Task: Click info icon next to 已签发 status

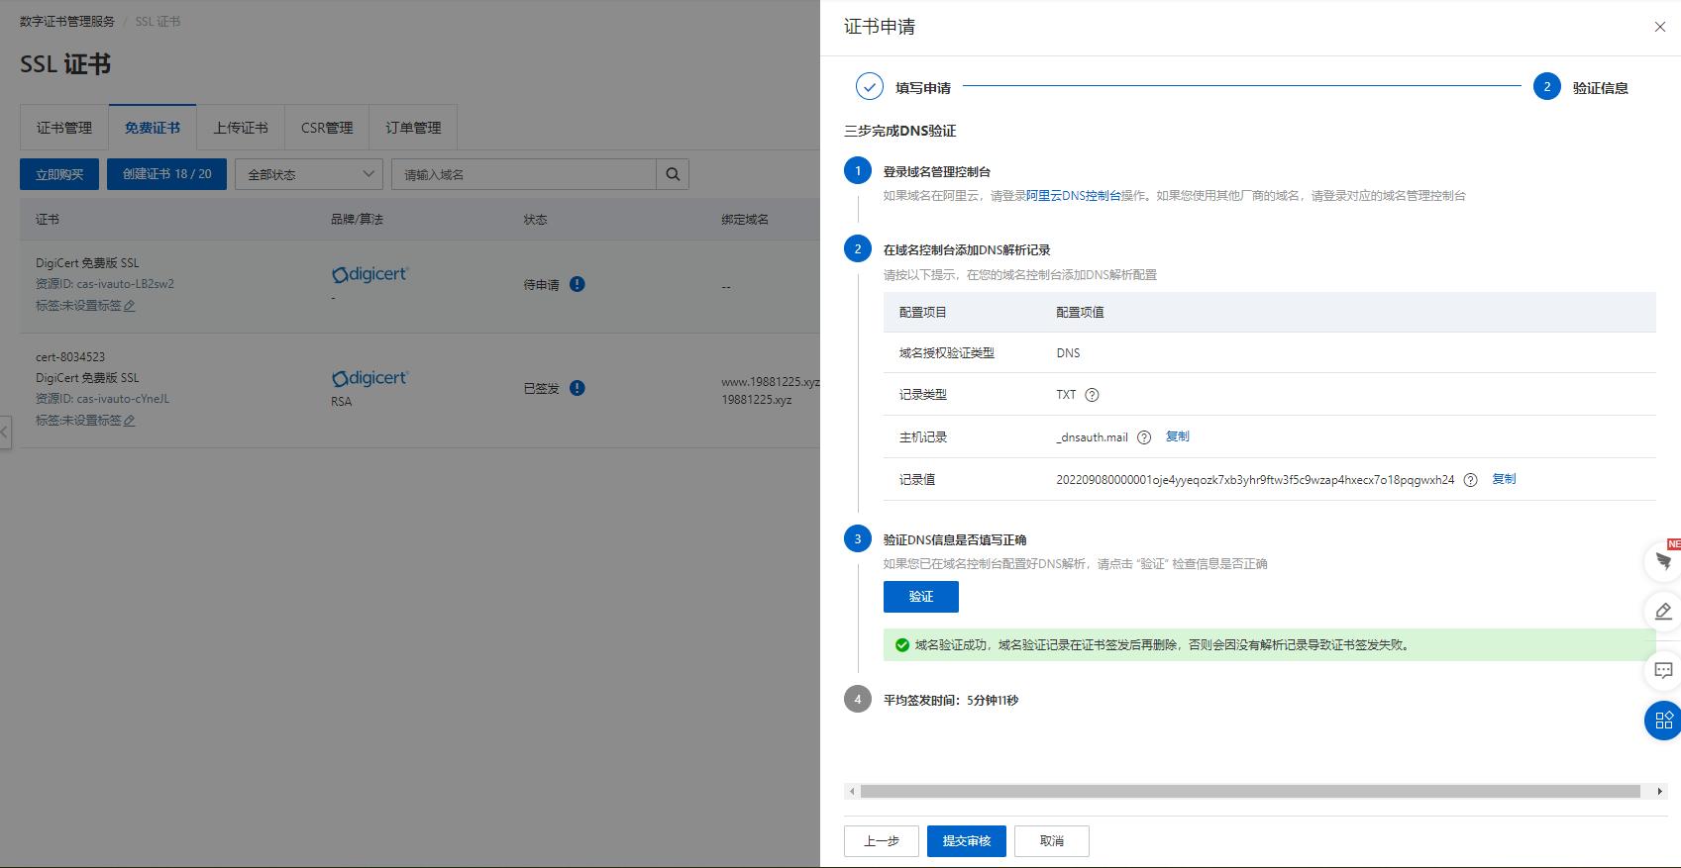Action: coord(578,388)
